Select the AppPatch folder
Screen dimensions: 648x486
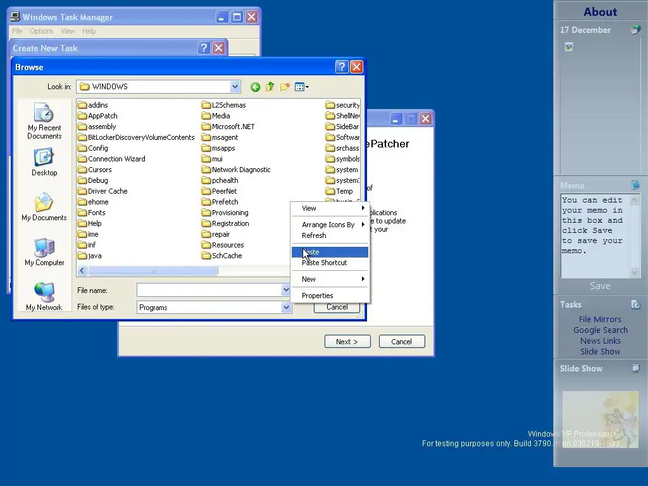[x=98, y=116]
